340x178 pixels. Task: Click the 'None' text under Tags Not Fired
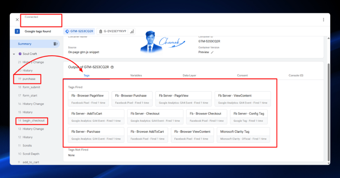pyautogui.click(x=71, y=155)
